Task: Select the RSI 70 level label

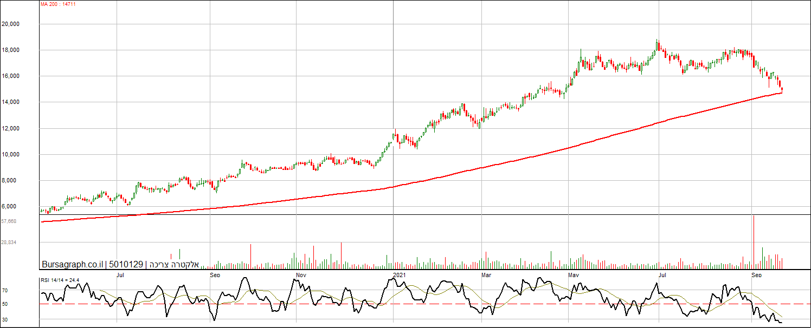Action: tap(5, 291)
